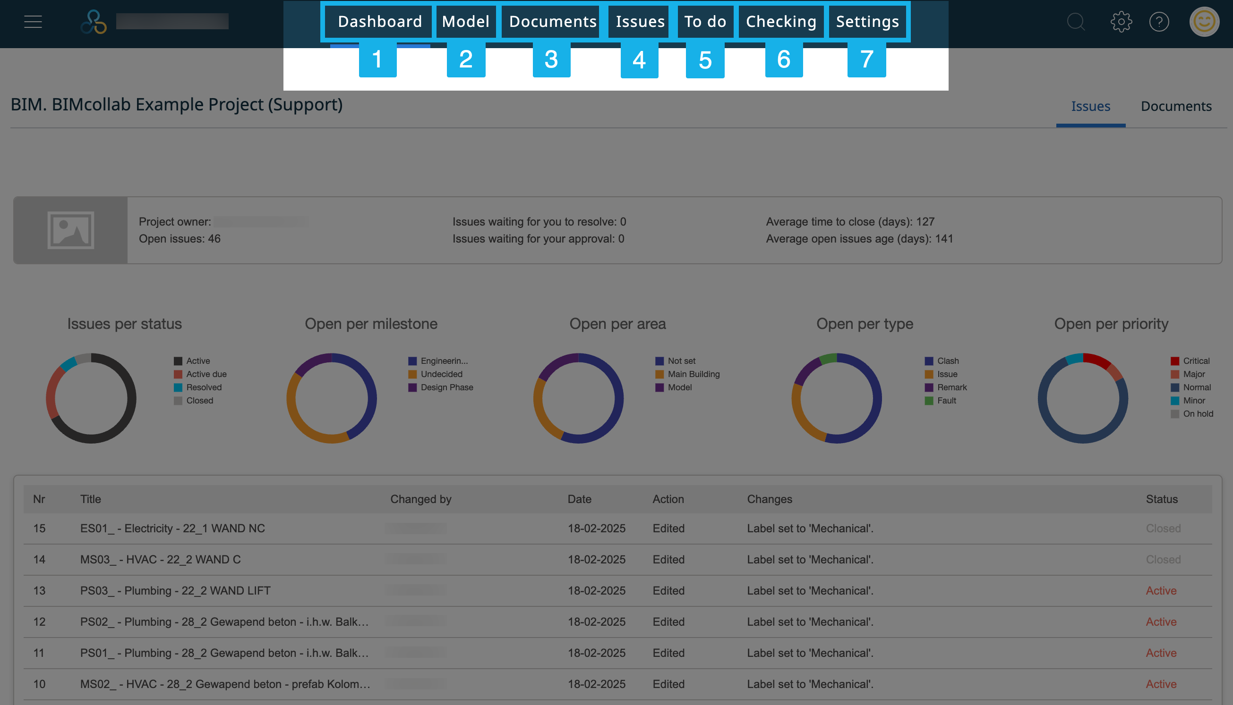This screenshot has width=1233, height=705.
Task: Open the Issues item in the top navigation bar
Action: coord(640,21)
